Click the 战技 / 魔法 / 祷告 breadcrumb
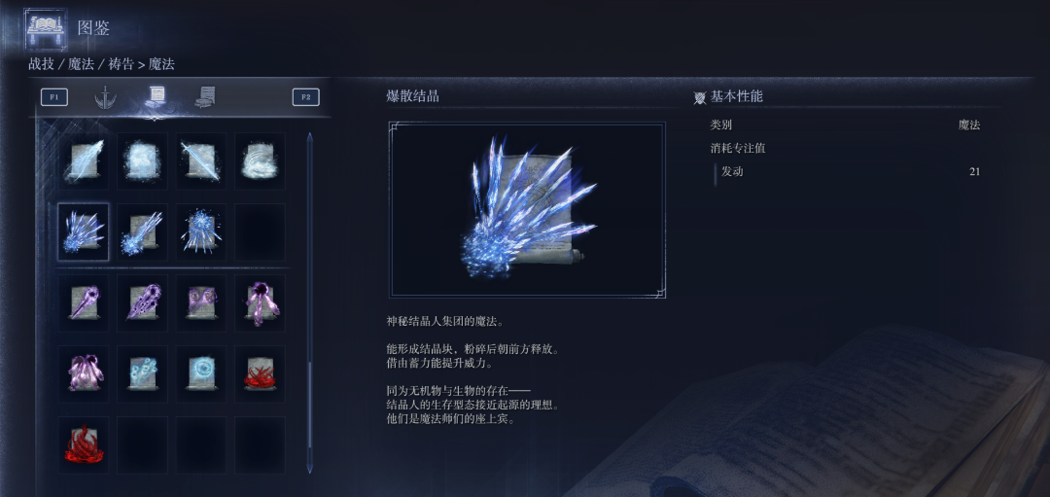The height and width of the screenshot is (497, 1050). pos(81,64)
